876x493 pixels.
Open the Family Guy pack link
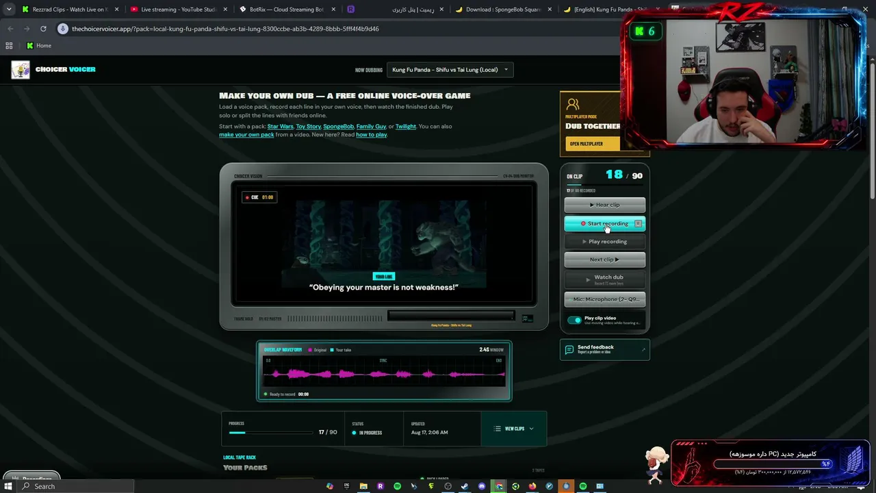[372, 127]
